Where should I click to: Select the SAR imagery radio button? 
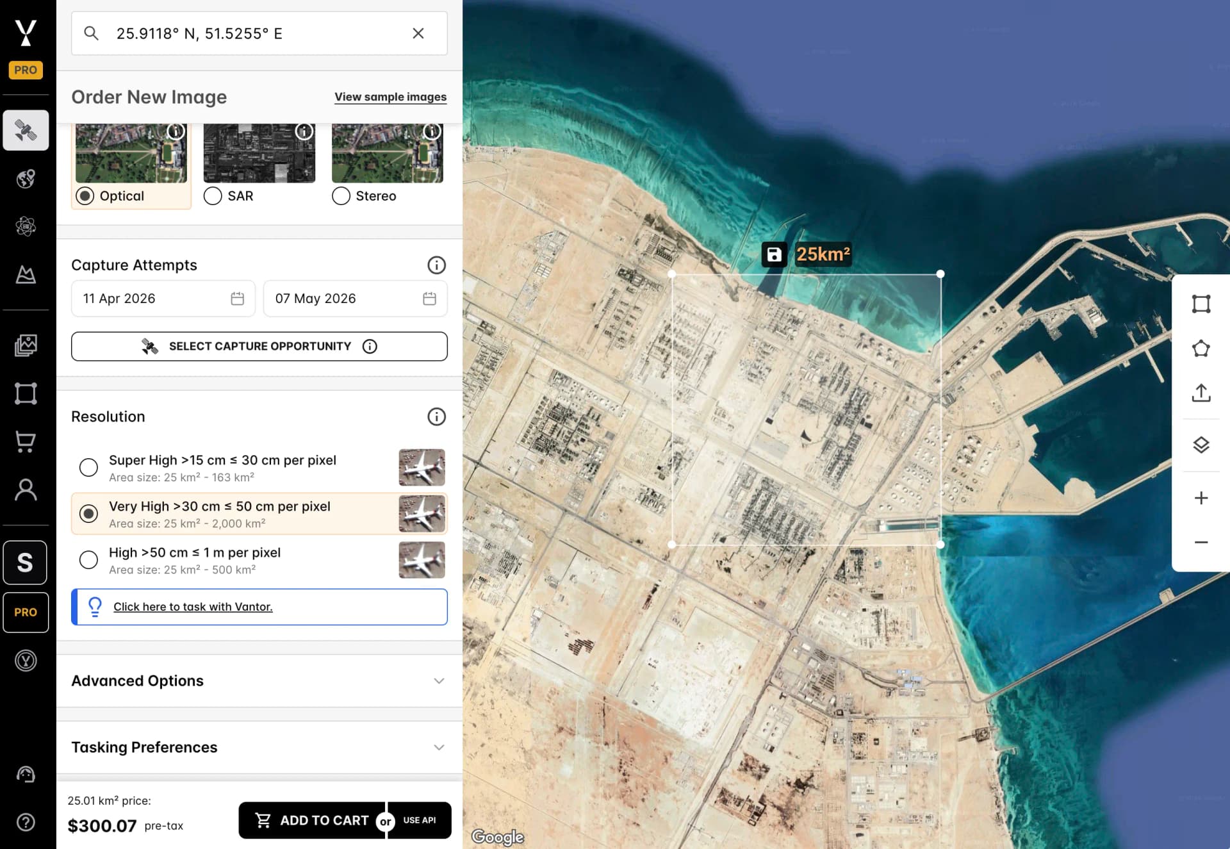pyautogui.click(x=213, y=196)
